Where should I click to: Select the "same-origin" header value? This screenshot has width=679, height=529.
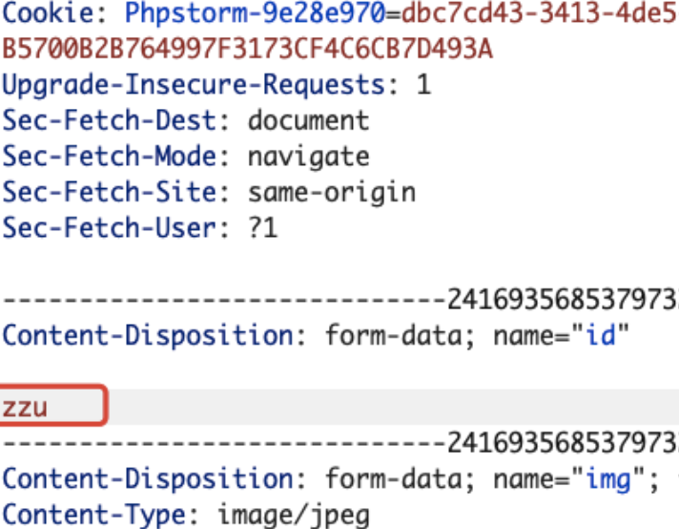point(332,192)
